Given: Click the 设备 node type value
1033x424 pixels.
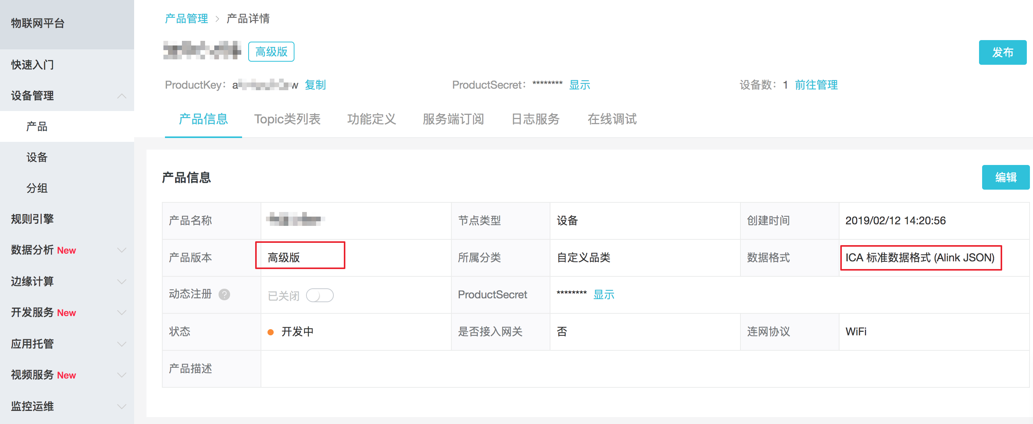Looking at the screenshot, I should tap(567, 220).
